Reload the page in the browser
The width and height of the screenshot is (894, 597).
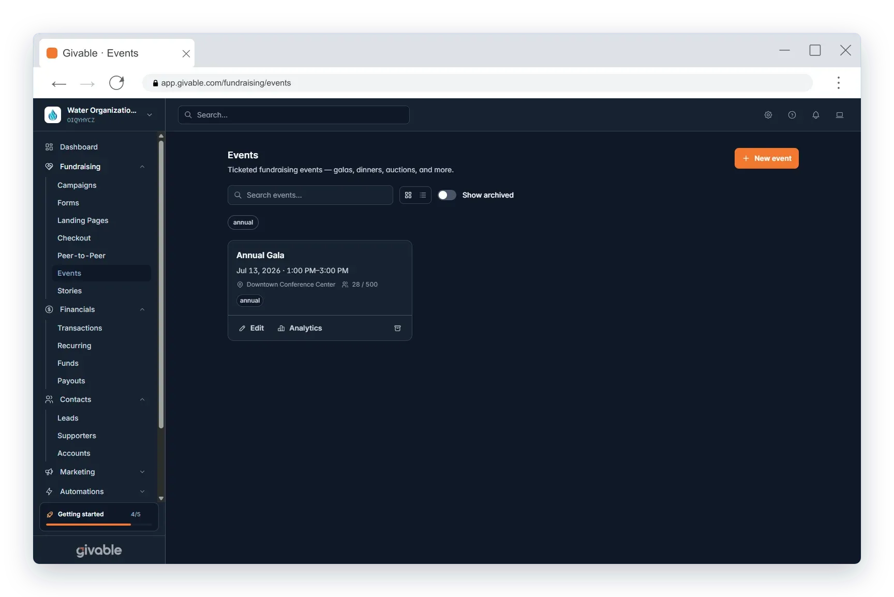(116, 83)
